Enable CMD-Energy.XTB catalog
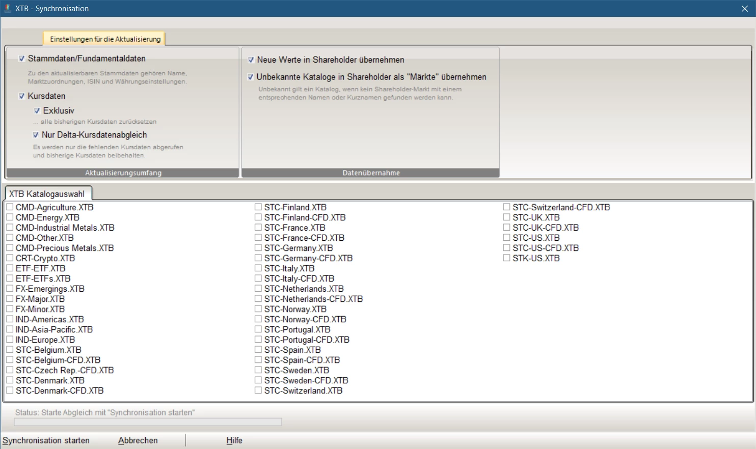756x449 pixels. click(10, 217)
